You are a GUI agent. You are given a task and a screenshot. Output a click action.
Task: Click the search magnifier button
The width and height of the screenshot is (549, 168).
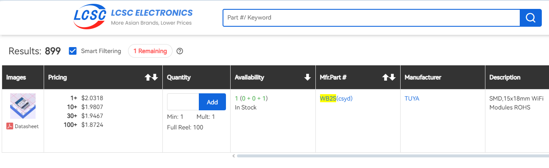[x=531, y=18]
